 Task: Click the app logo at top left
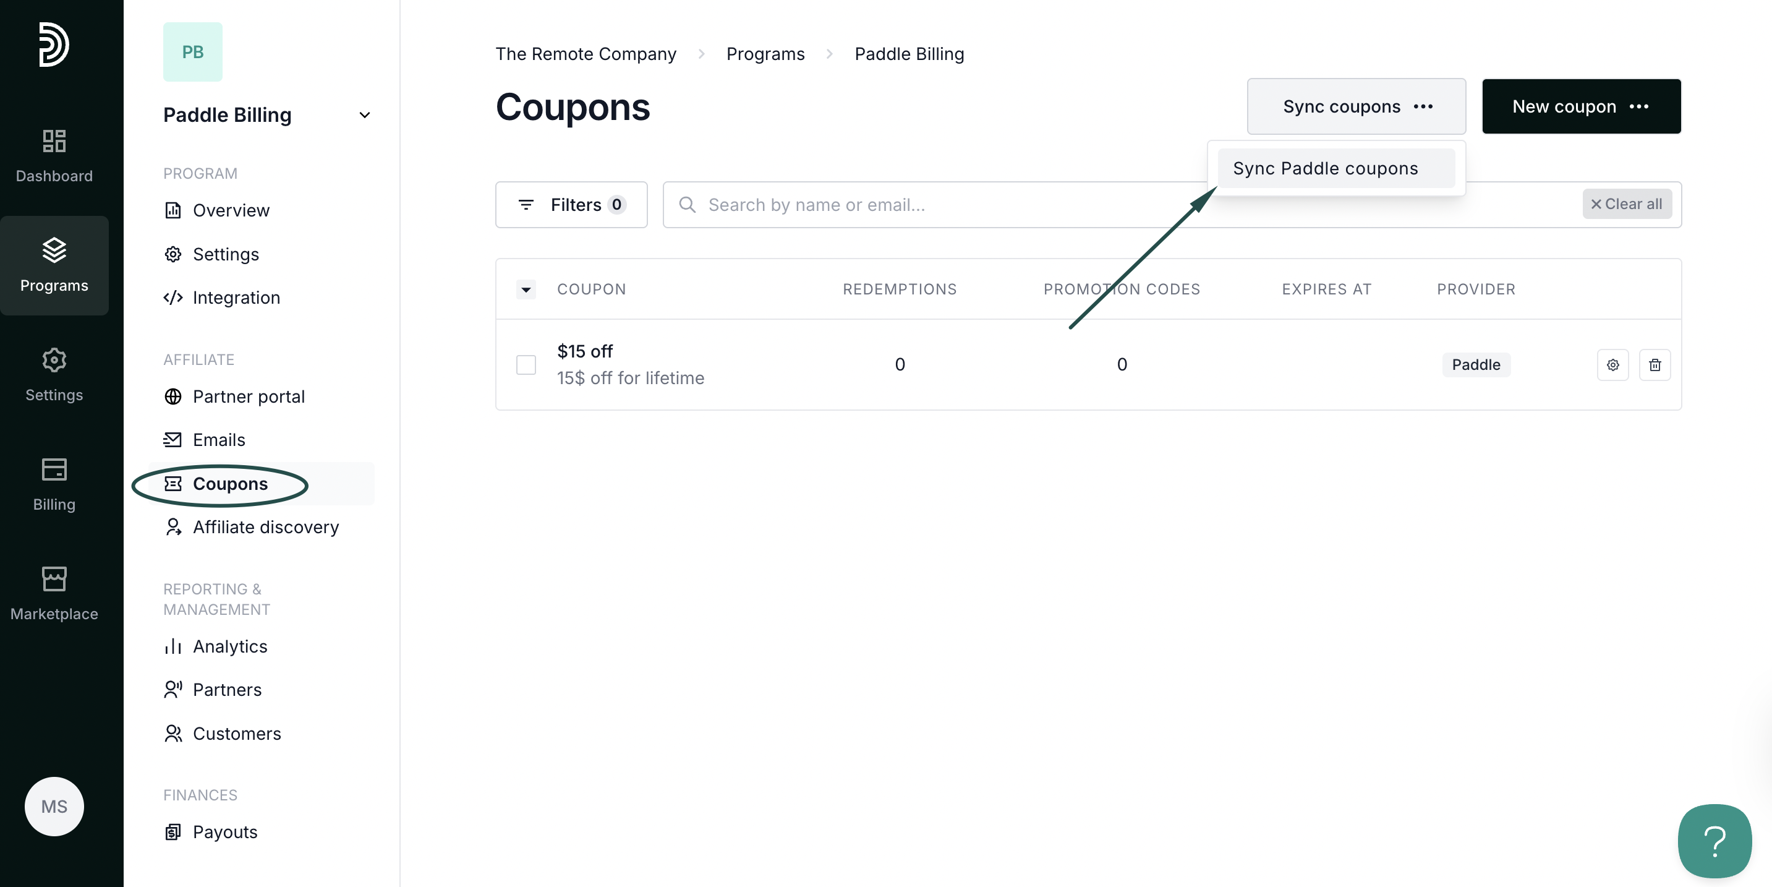[54, 45]
